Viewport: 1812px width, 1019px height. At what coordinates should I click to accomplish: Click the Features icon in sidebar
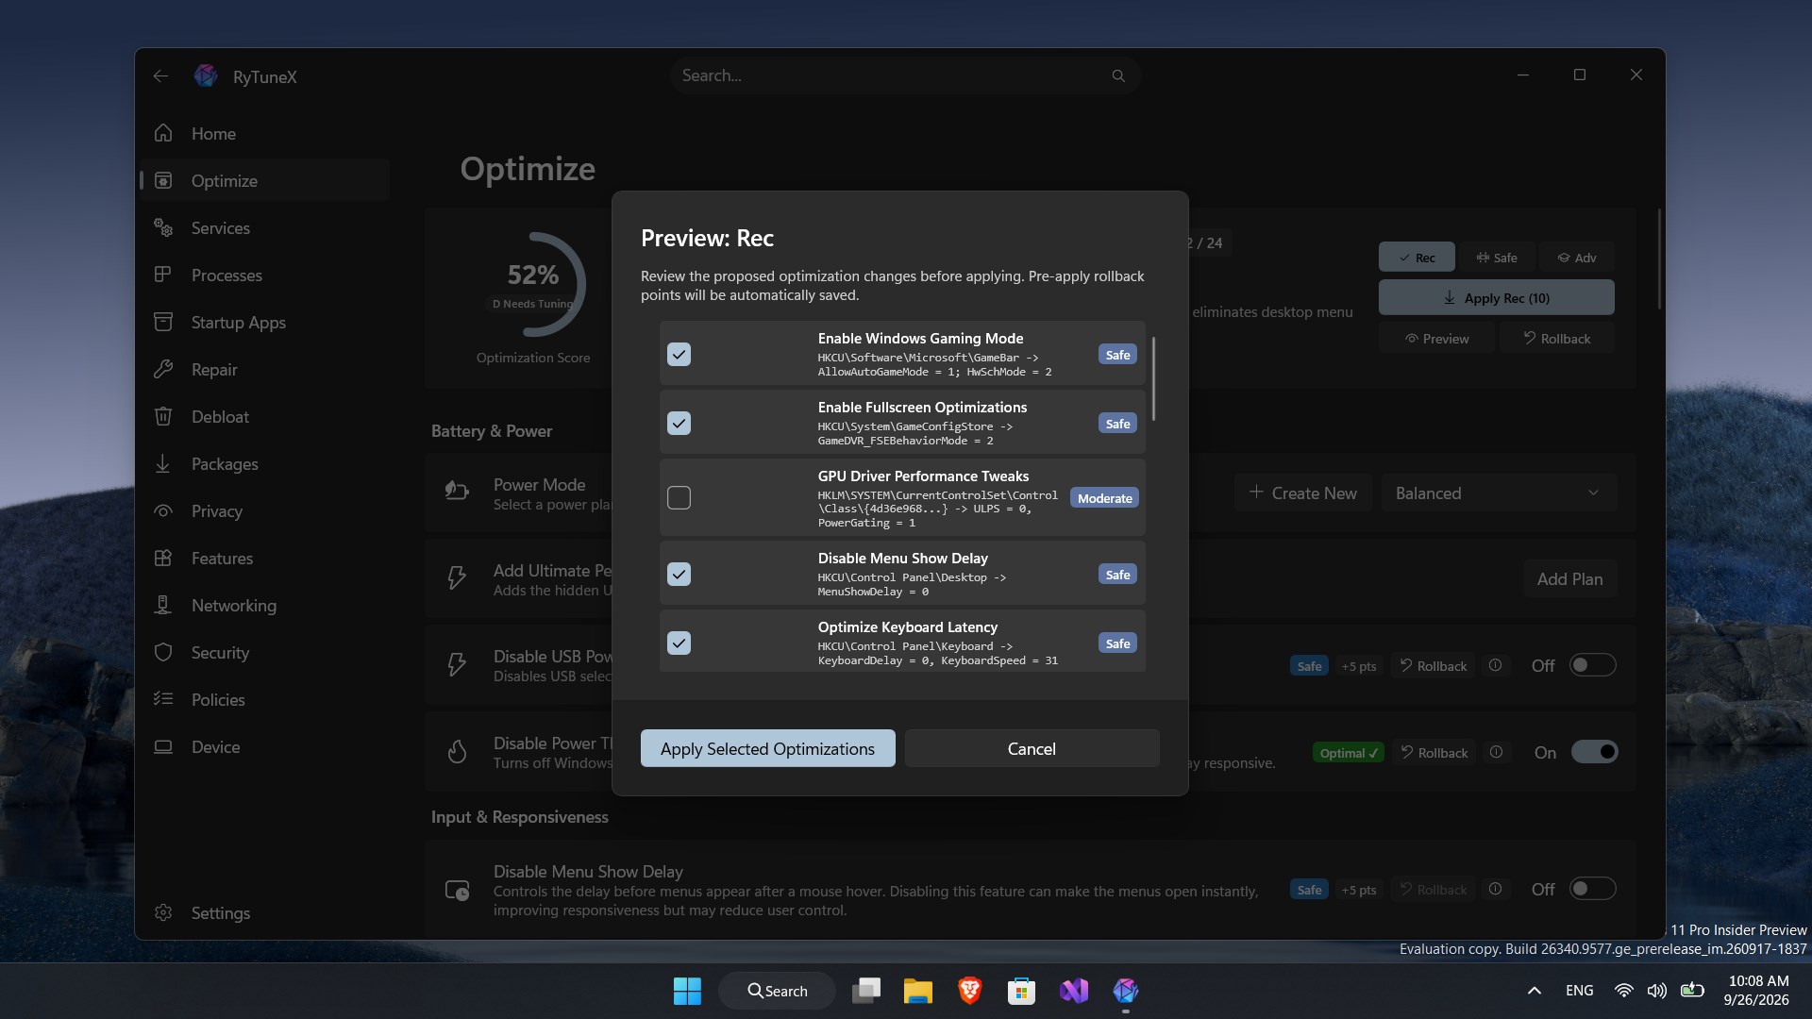click(163, 558)
